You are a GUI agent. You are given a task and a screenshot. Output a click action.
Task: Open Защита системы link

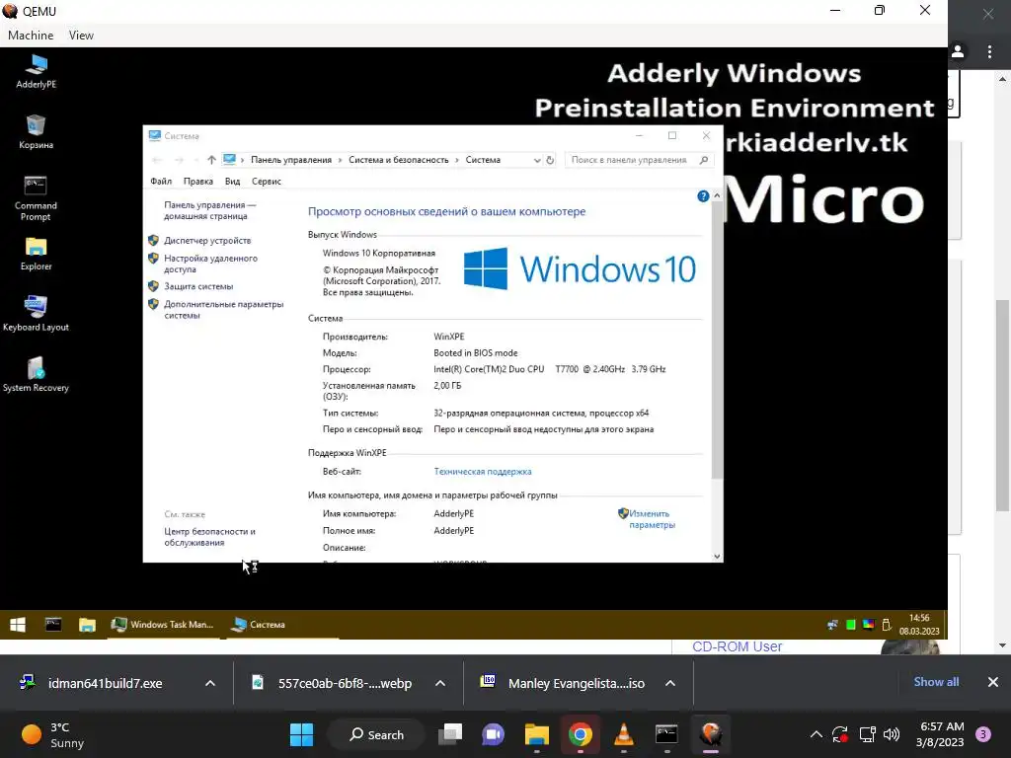click(198, 286)
